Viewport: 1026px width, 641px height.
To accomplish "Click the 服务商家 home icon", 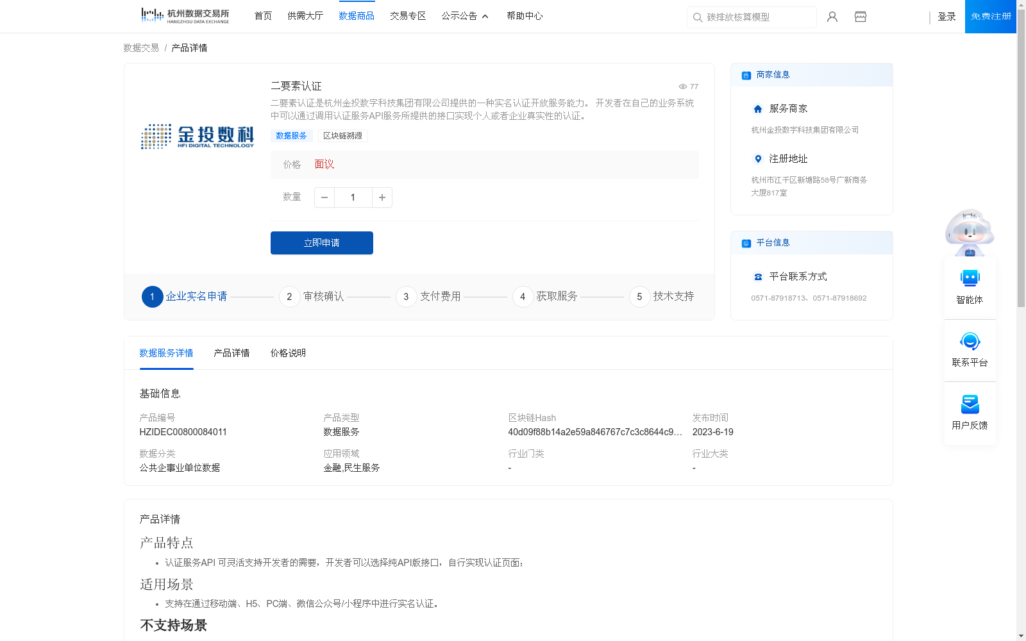I will coord(758,109).
